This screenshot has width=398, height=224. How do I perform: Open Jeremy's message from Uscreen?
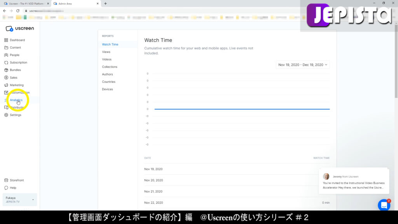click(354, 181)
